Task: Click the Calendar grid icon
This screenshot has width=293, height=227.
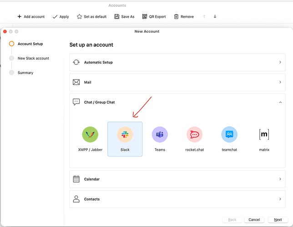Action: coord(76,179)
